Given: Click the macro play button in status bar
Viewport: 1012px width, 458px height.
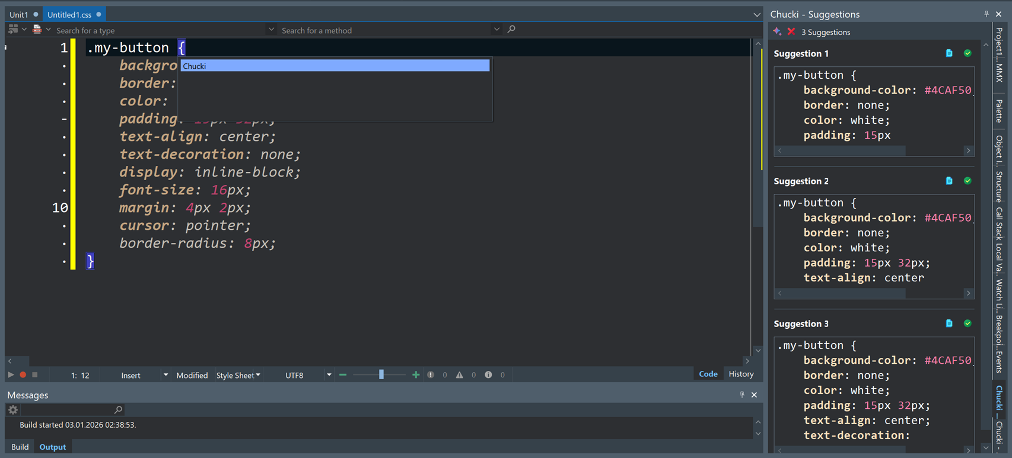Looking at the screenshot, I should point(11,374).
